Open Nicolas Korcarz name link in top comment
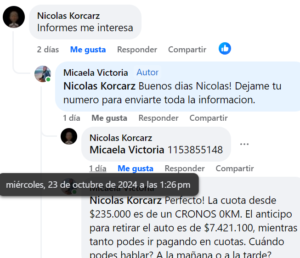300x258 pixels. coord(68,16)
